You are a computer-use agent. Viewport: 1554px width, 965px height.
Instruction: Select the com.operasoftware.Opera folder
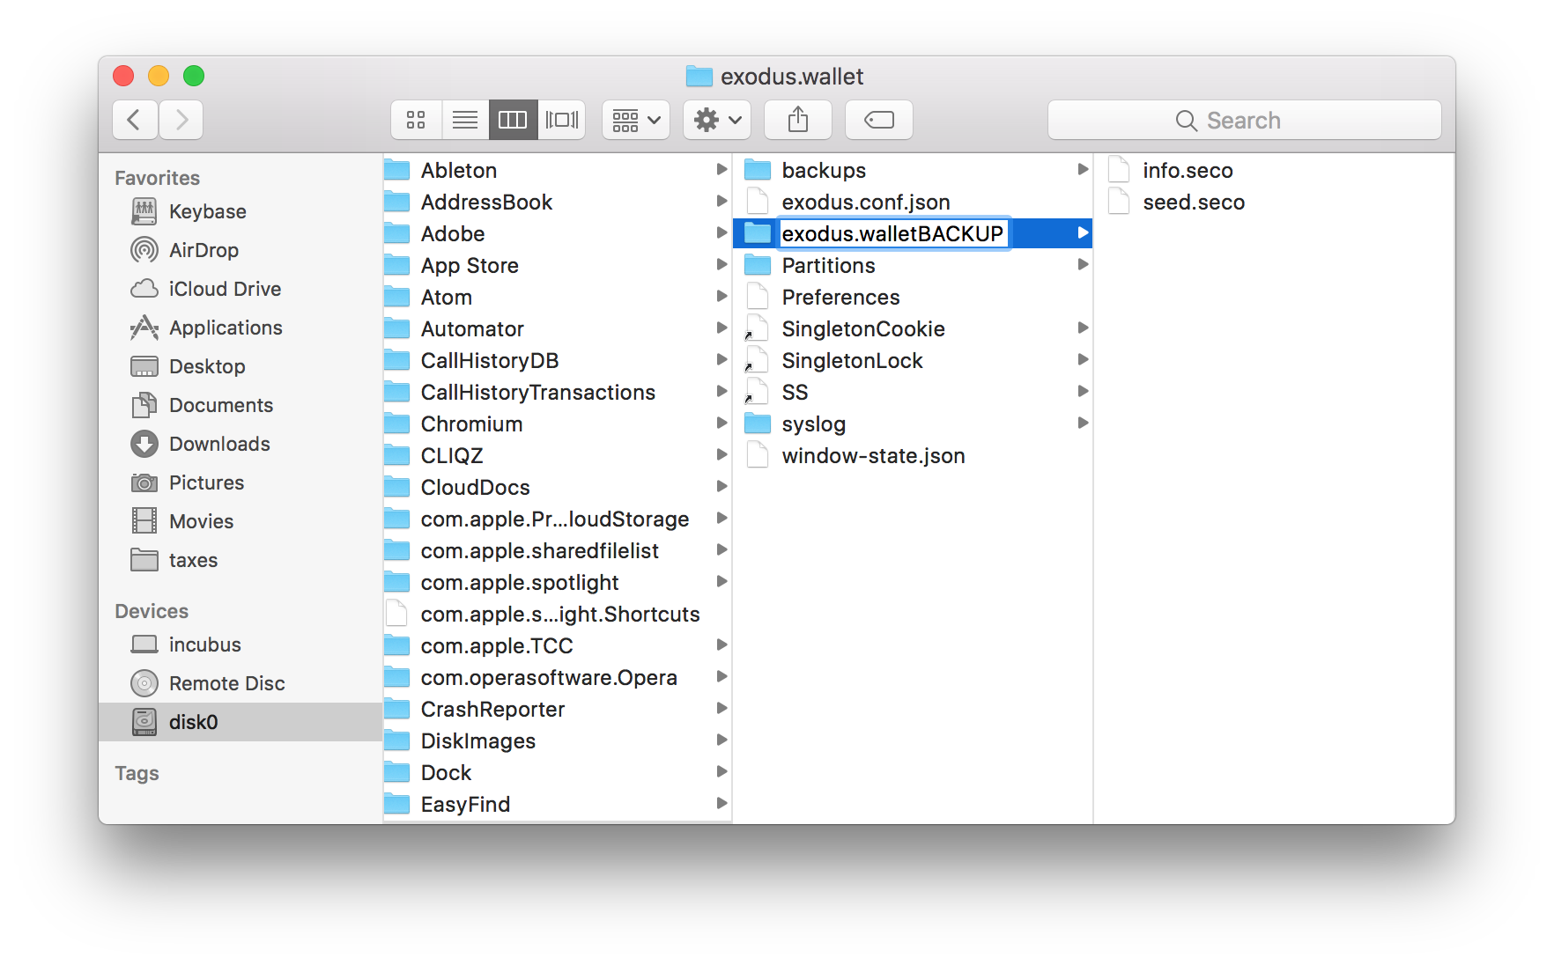coord(557,677)
